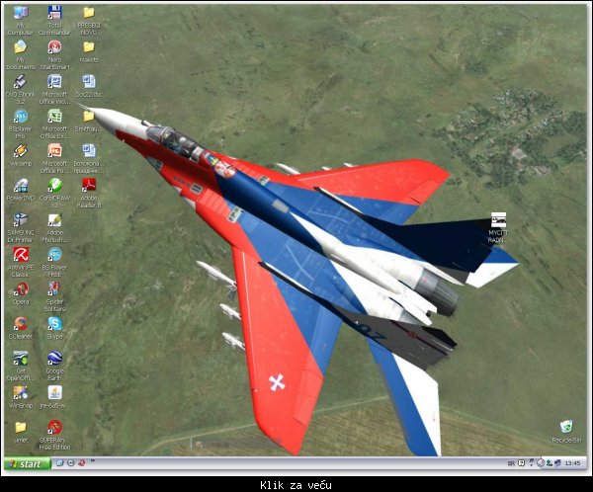
Task: Select the Nero StartSmart shortcut
Action: pos(54,54)
